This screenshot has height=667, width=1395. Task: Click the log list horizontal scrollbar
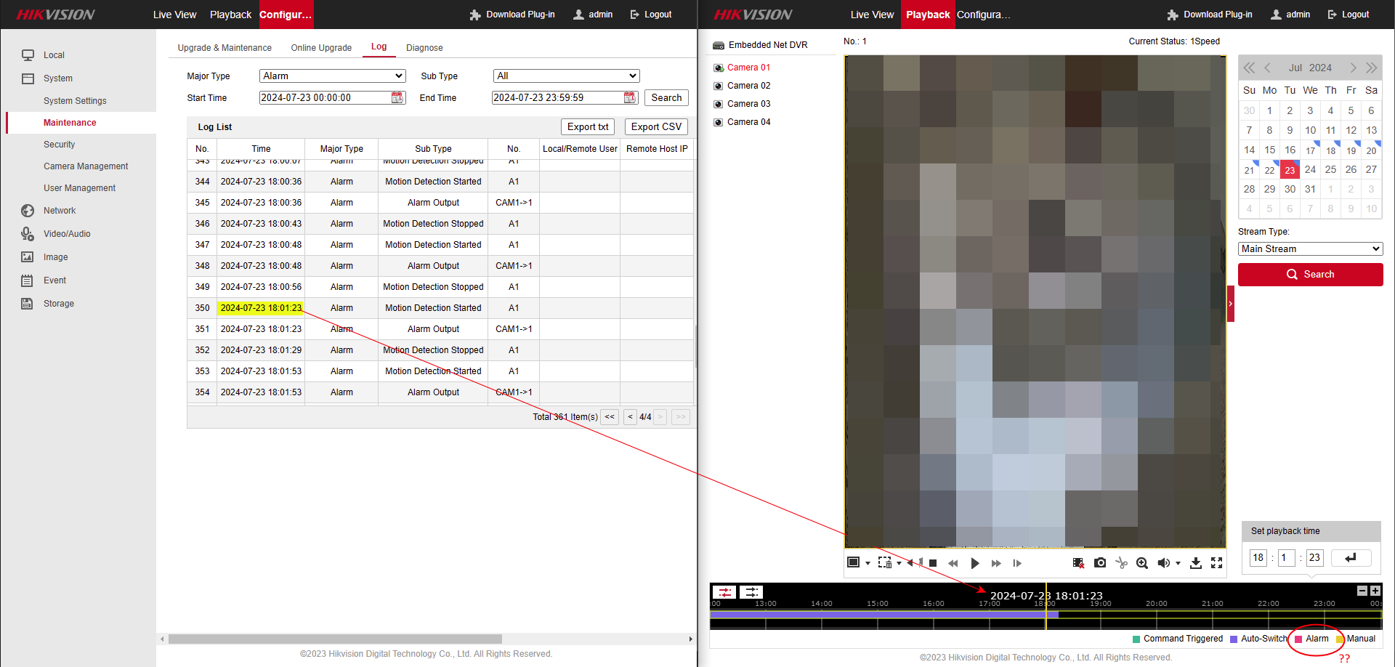coord(335,639)
